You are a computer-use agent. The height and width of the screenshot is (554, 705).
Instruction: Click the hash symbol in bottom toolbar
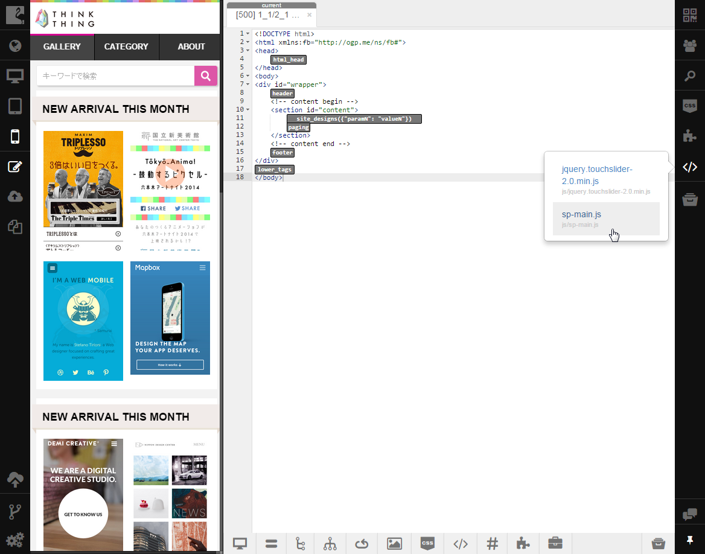pyautogui.click(x=492, y=544)
